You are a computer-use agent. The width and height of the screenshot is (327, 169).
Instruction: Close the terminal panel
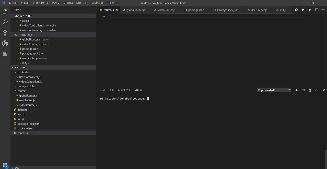(324, 90)
